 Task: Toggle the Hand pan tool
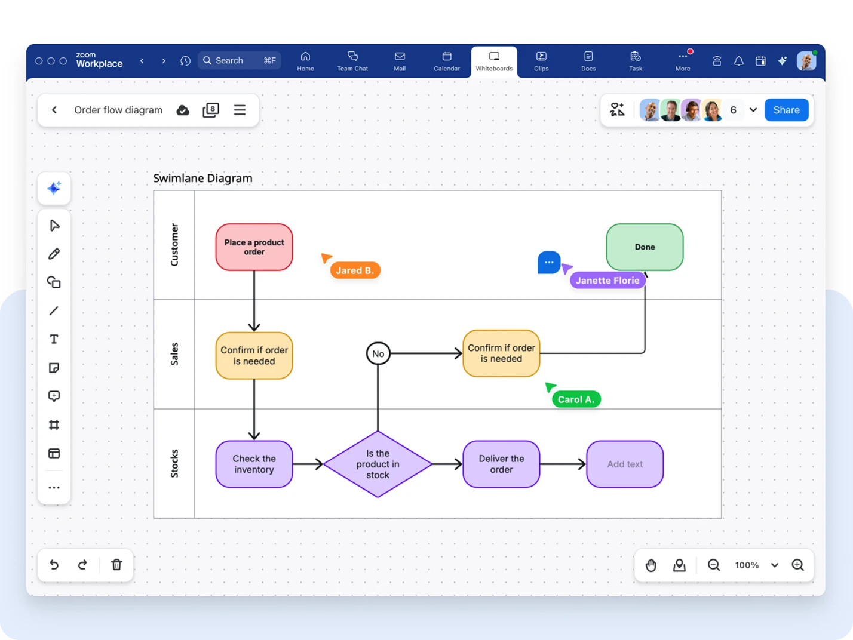(651, 565)
